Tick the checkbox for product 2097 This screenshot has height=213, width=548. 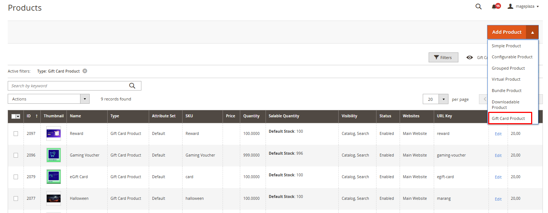click(16, 134)
